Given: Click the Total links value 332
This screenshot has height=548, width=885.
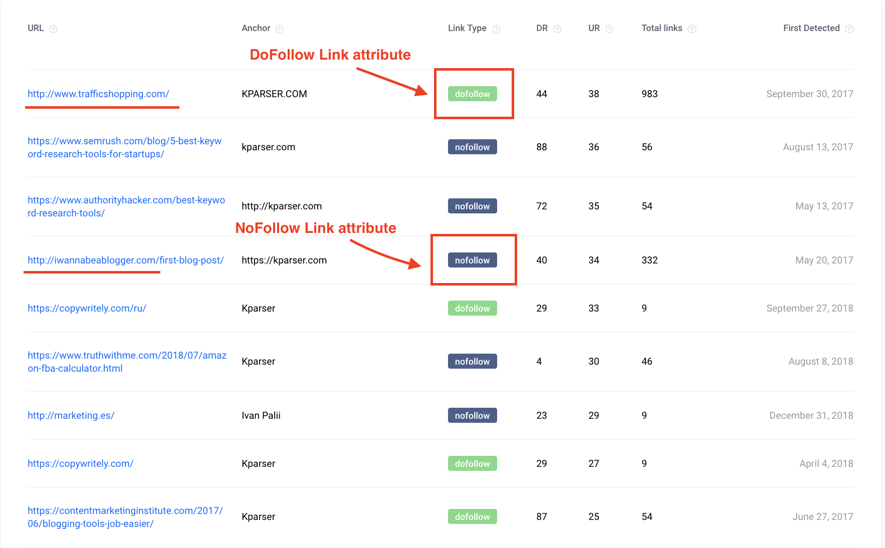Looking at the screenshot, I should (x=649, y=260).
